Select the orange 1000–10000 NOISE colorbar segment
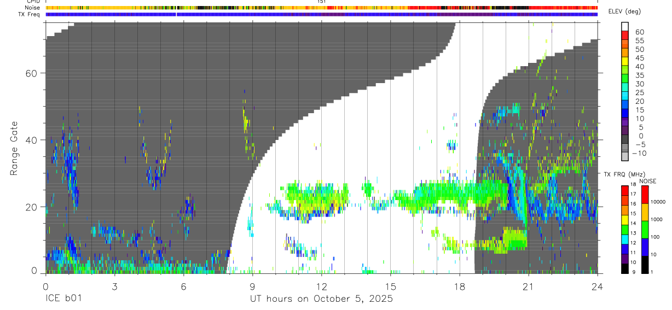Viewport: 672px width, 310px height. [x=645, y=211]
